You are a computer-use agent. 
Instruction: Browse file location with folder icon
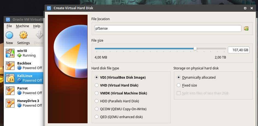tap(246, 29)
